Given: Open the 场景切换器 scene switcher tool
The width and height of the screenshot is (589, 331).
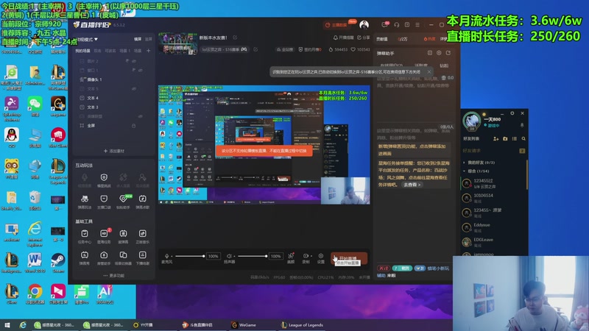Looking at the screenshot, I should coord(123,258).
